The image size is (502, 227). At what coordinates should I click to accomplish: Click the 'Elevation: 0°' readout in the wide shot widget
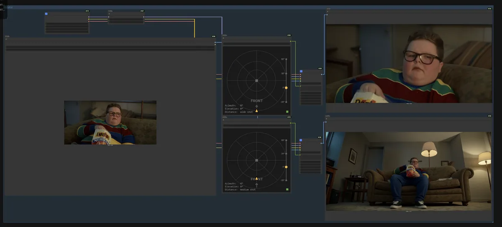234,109
